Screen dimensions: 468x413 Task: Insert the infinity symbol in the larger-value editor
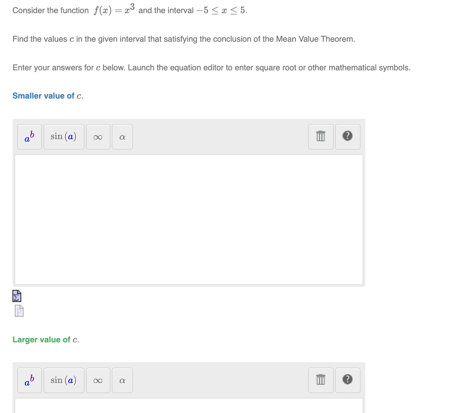pos(98,380)
